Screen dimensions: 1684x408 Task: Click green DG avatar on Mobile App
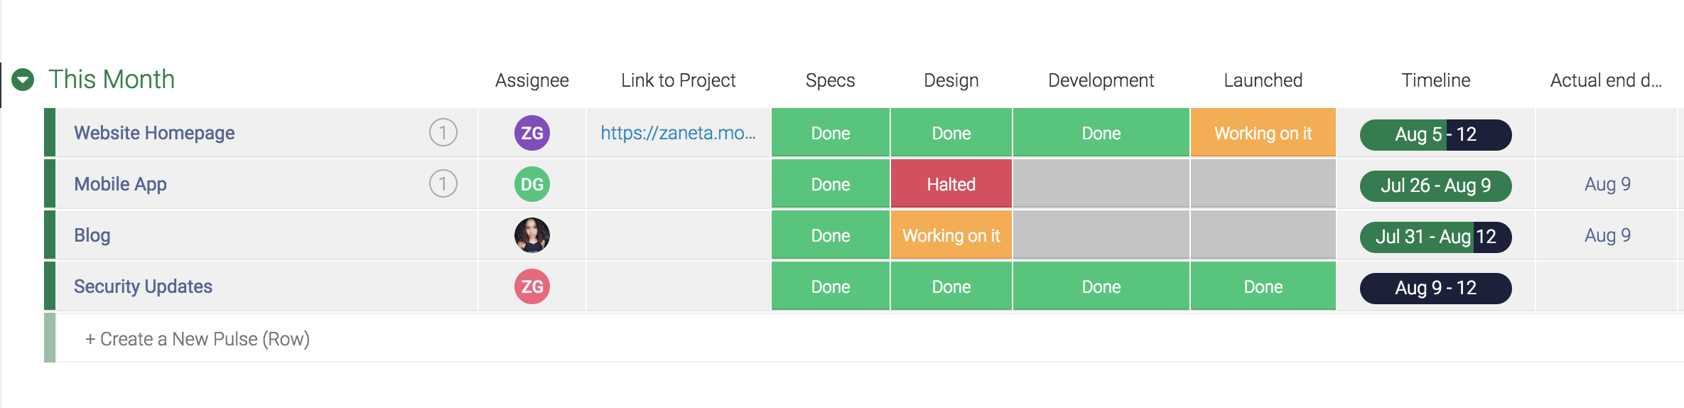click(x=532, y=184)
